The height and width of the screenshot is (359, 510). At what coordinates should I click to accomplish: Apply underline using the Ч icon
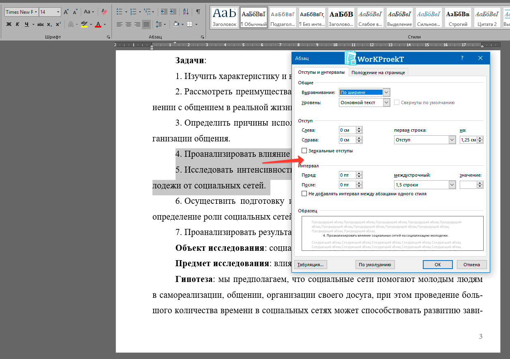tap(26, 24)
